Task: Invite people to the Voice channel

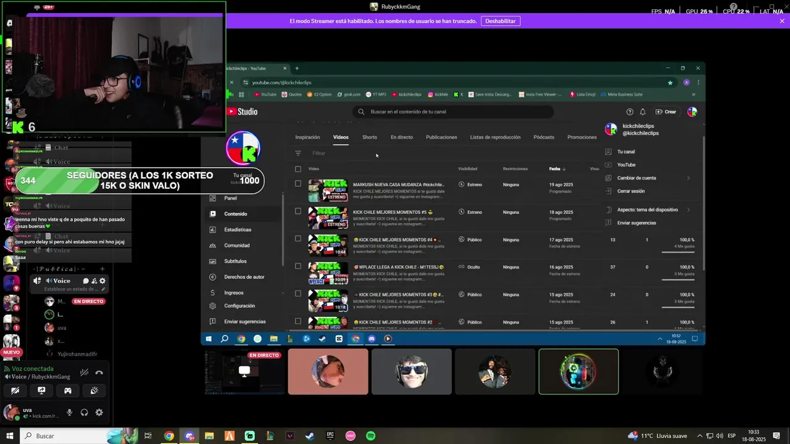Action: click(94, 281)
